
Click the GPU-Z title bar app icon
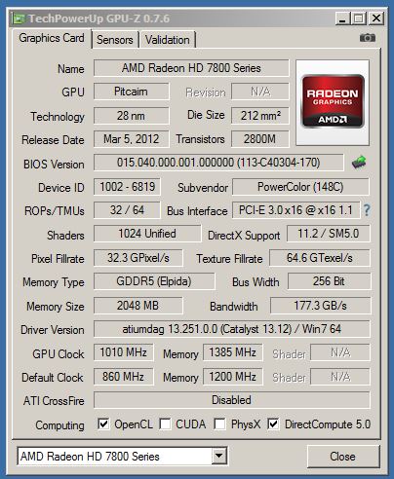(x=19, y=18)
